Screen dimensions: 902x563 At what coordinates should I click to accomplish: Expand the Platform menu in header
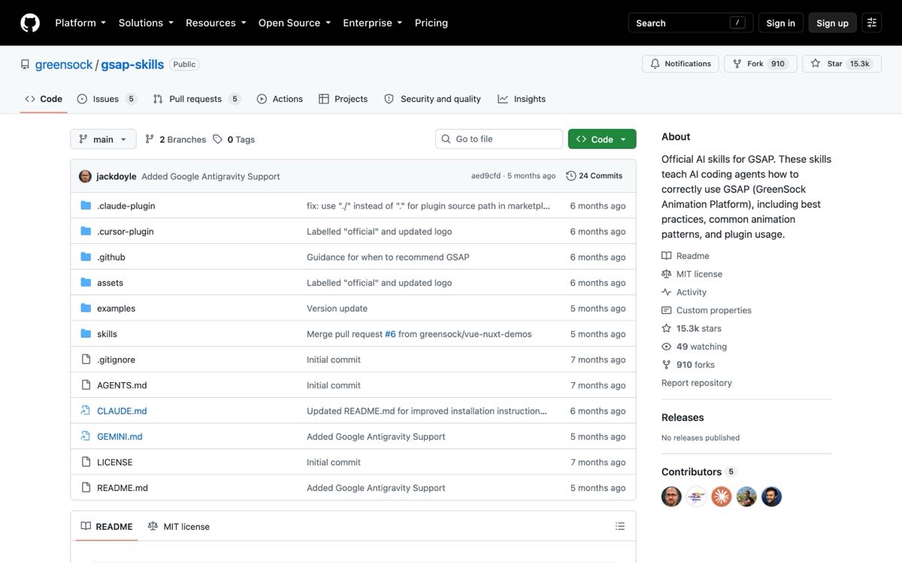(x=80, y=23)
